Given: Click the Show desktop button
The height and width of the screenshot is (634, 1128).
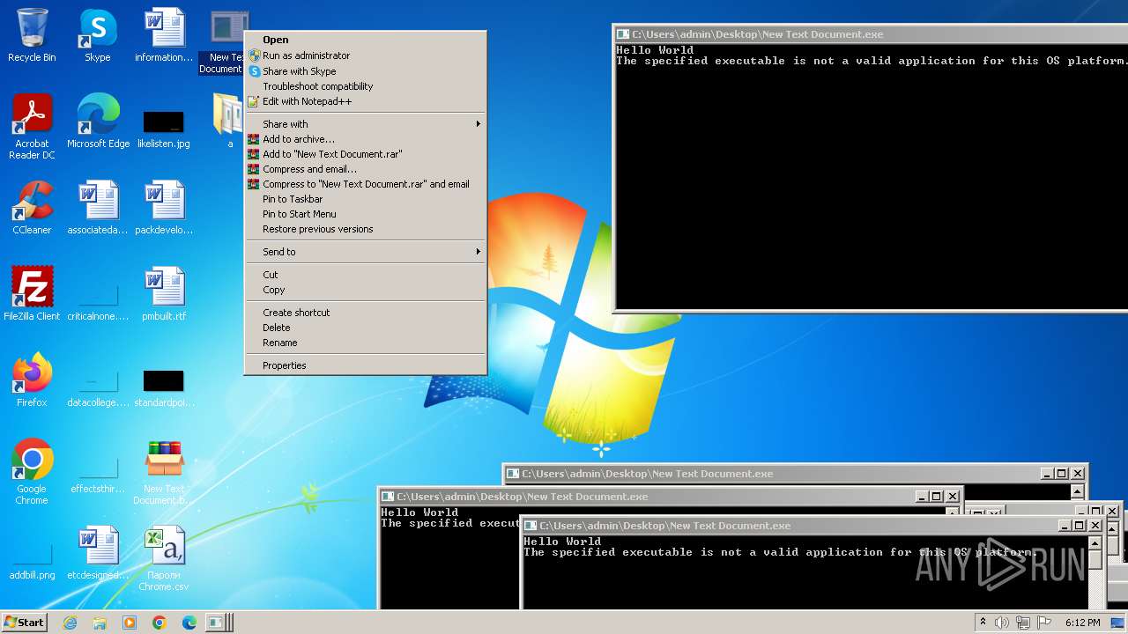Looking at the screenshot, I should click(x=1119, y=623).
